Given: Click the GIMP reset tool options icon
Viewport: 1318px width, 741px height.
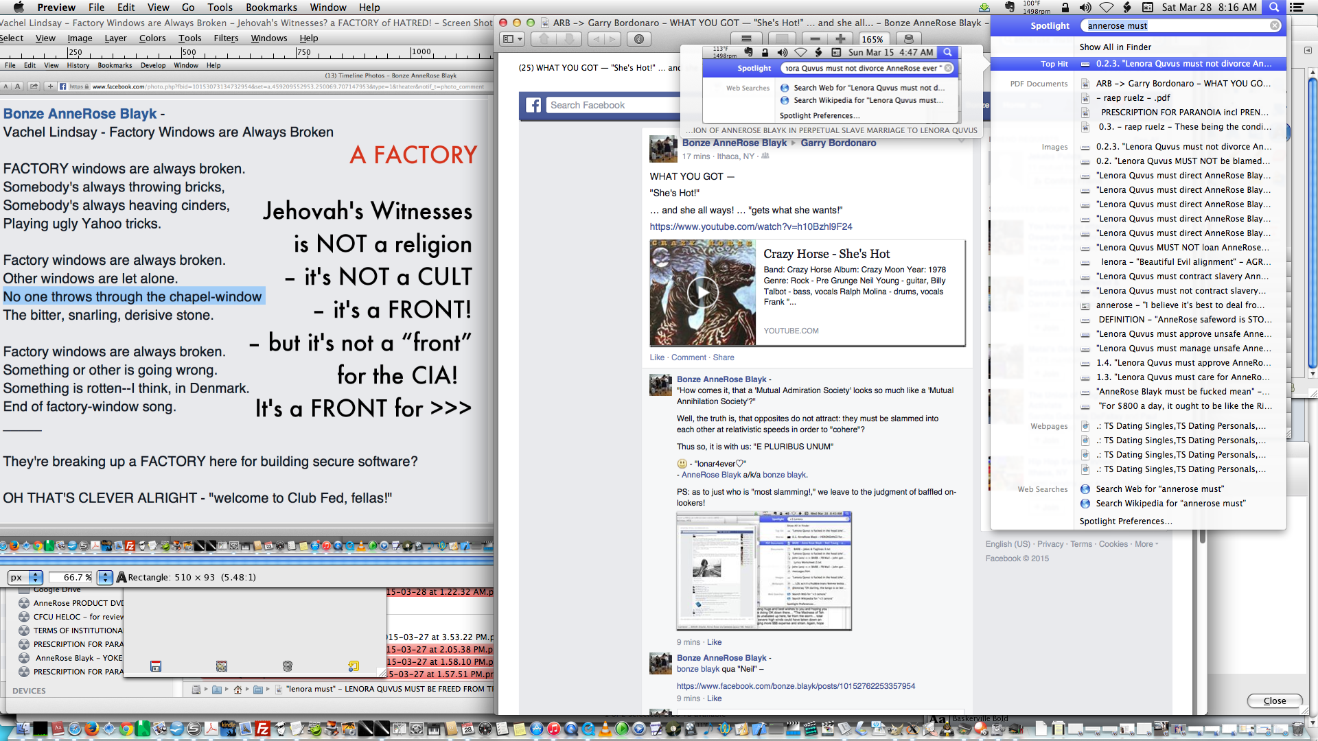Looking at the screenshot, I should [x=354, y=666].
